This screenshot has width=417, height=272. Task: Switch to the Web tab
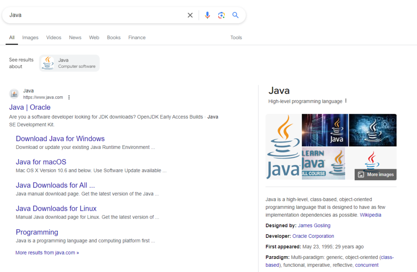tap(94, 38)
